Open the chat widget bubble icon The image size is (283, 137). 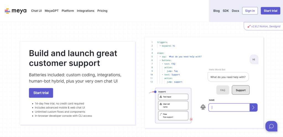(271, 126)
